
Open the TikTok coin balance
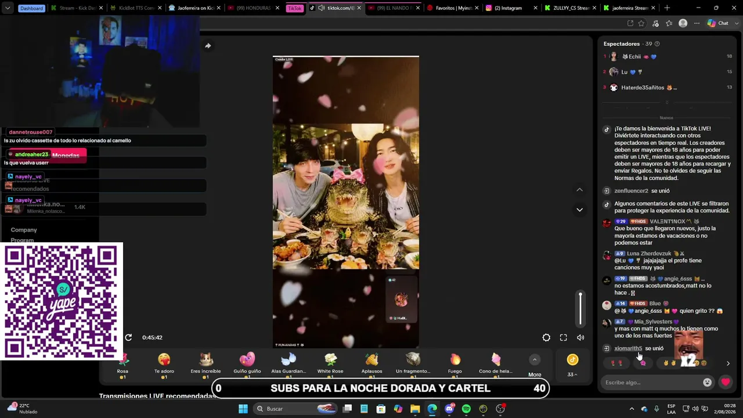(572, 365)
